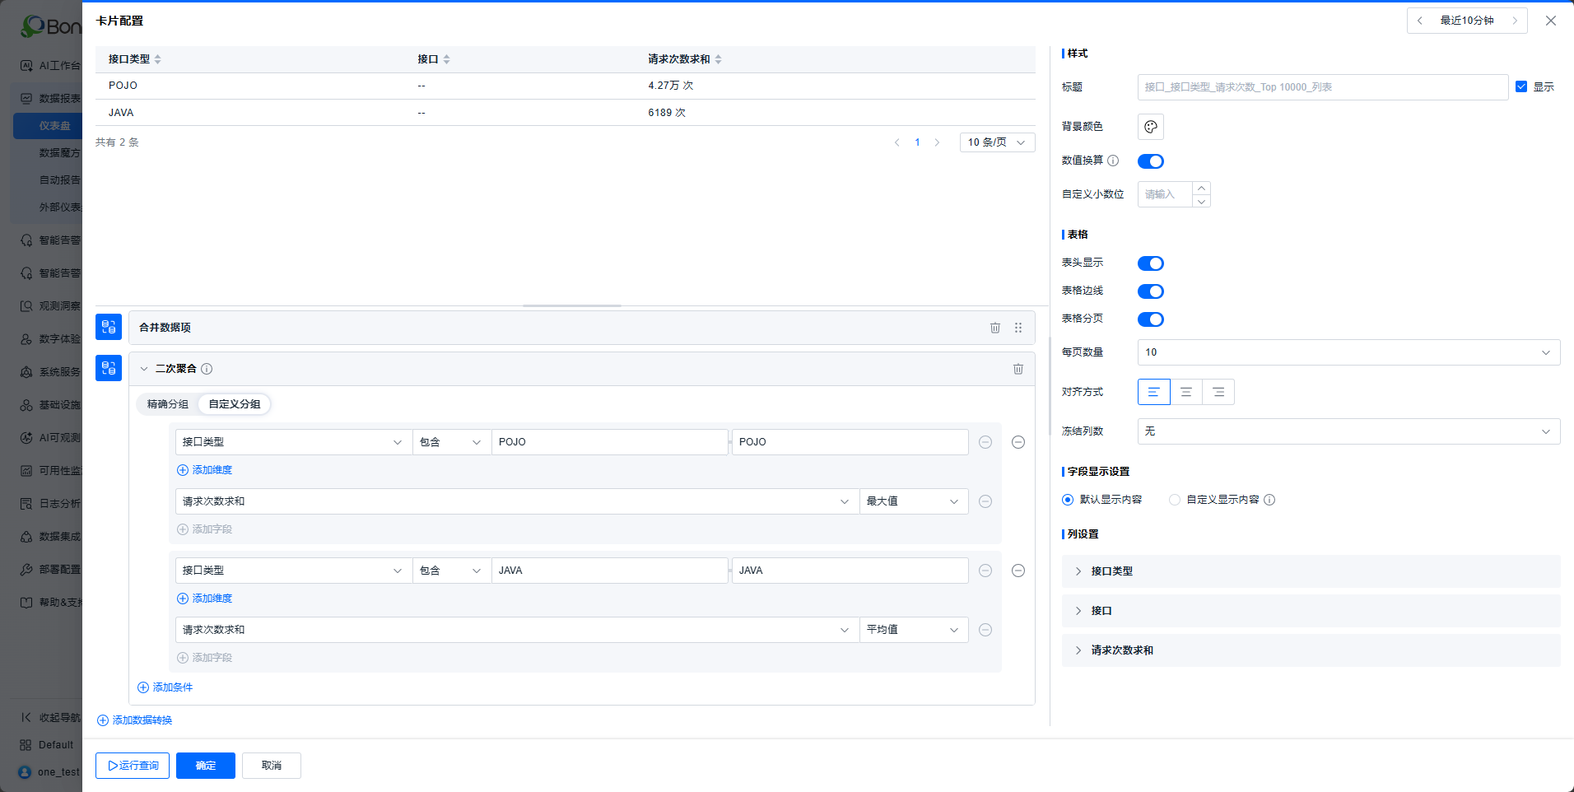This screenshot has height=792, width=1574.
Task: Expand the 接口类型 column settings
Action: (1311, 571)
